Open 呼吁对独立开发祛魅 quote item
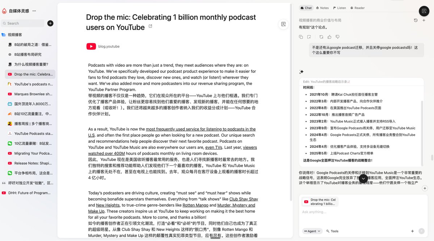The image size is (434, 241). click(28, 183)
